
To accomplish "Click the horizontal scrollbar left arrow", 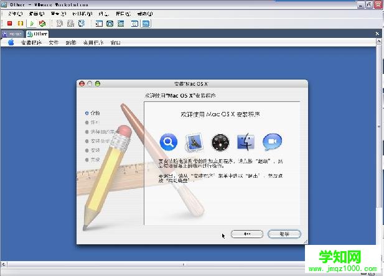I will coord(4,264).
